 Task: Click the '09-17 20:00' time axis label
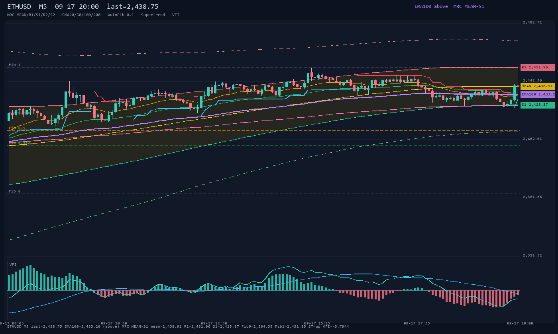[x=520, y=323]
